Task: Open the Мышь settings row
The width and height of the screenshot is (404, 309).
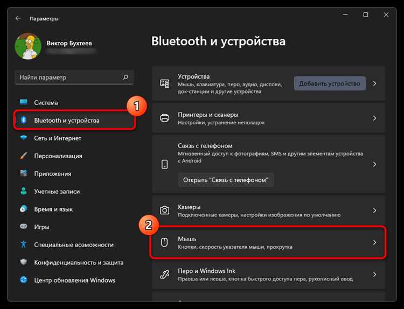Action: 268,242
